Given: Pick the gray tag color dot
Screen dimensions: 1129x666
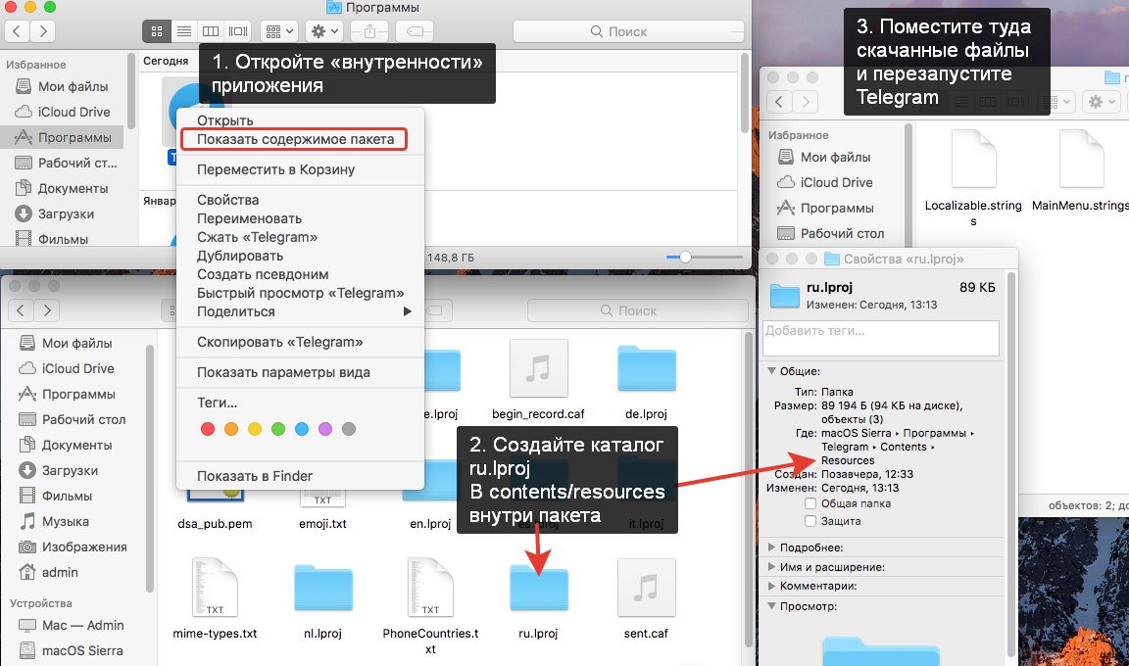Looking at the screenshot, I should tap(349, 429).
